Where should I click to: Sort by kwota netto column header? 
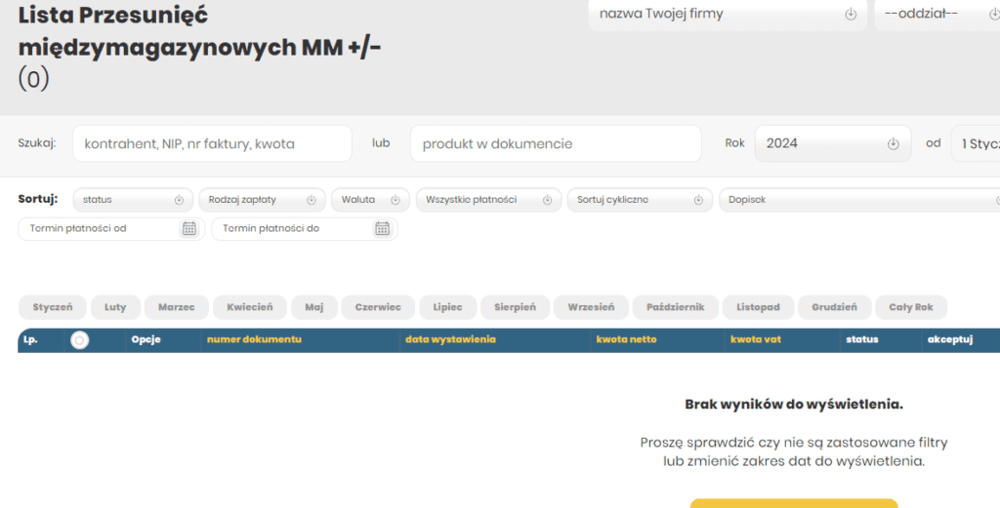click(626, 339)
